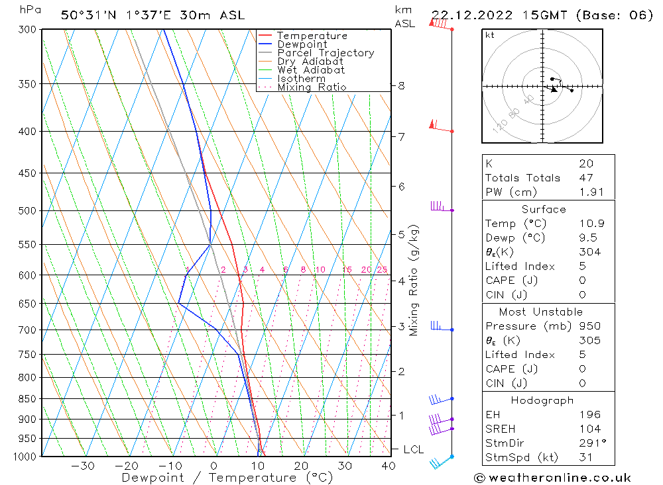
Task: Click the 'Hodograph' section heading
Action: [542, 401]
